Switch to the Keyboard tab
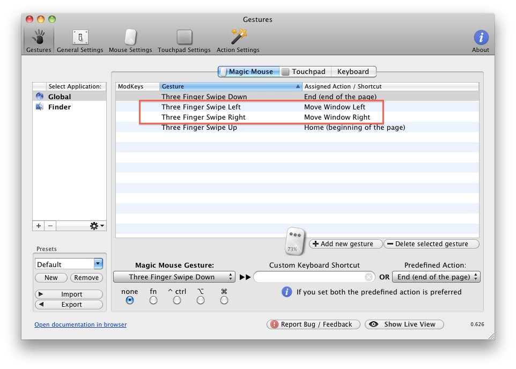The width and height of the screenshot is (516, 369). pyautogui.click(x=353, y=71)
